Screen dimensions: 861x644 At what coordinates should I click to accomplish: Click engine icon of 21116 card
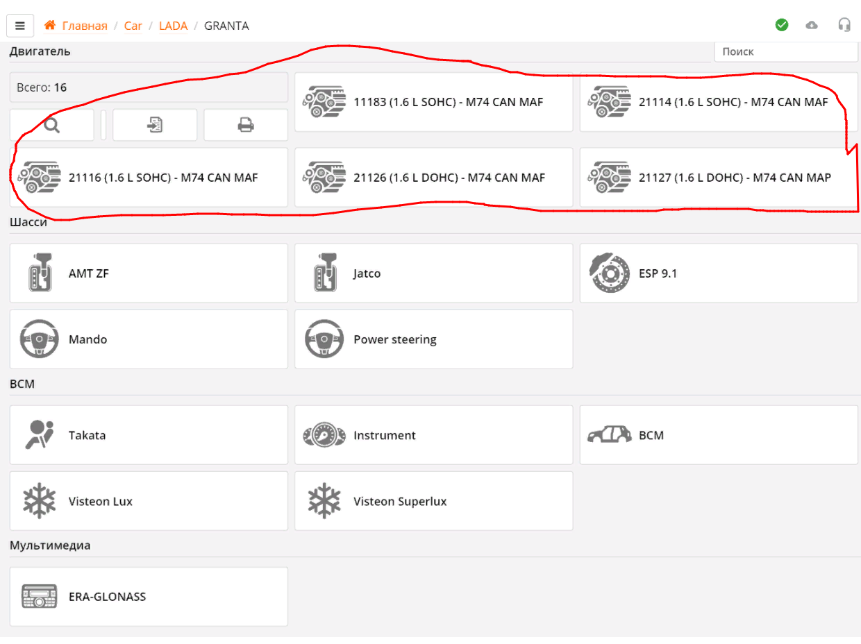click(39, 178)
